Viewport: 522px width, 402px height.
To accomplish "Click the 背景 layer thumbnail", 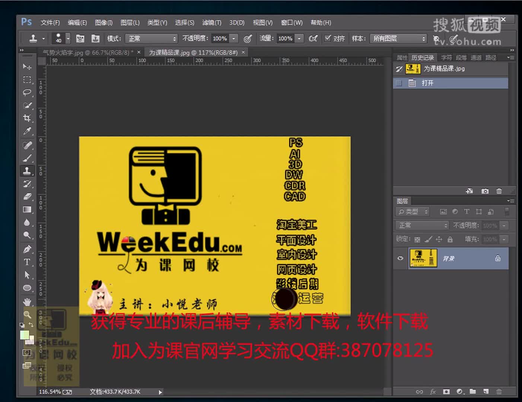I will coord(423,258).
